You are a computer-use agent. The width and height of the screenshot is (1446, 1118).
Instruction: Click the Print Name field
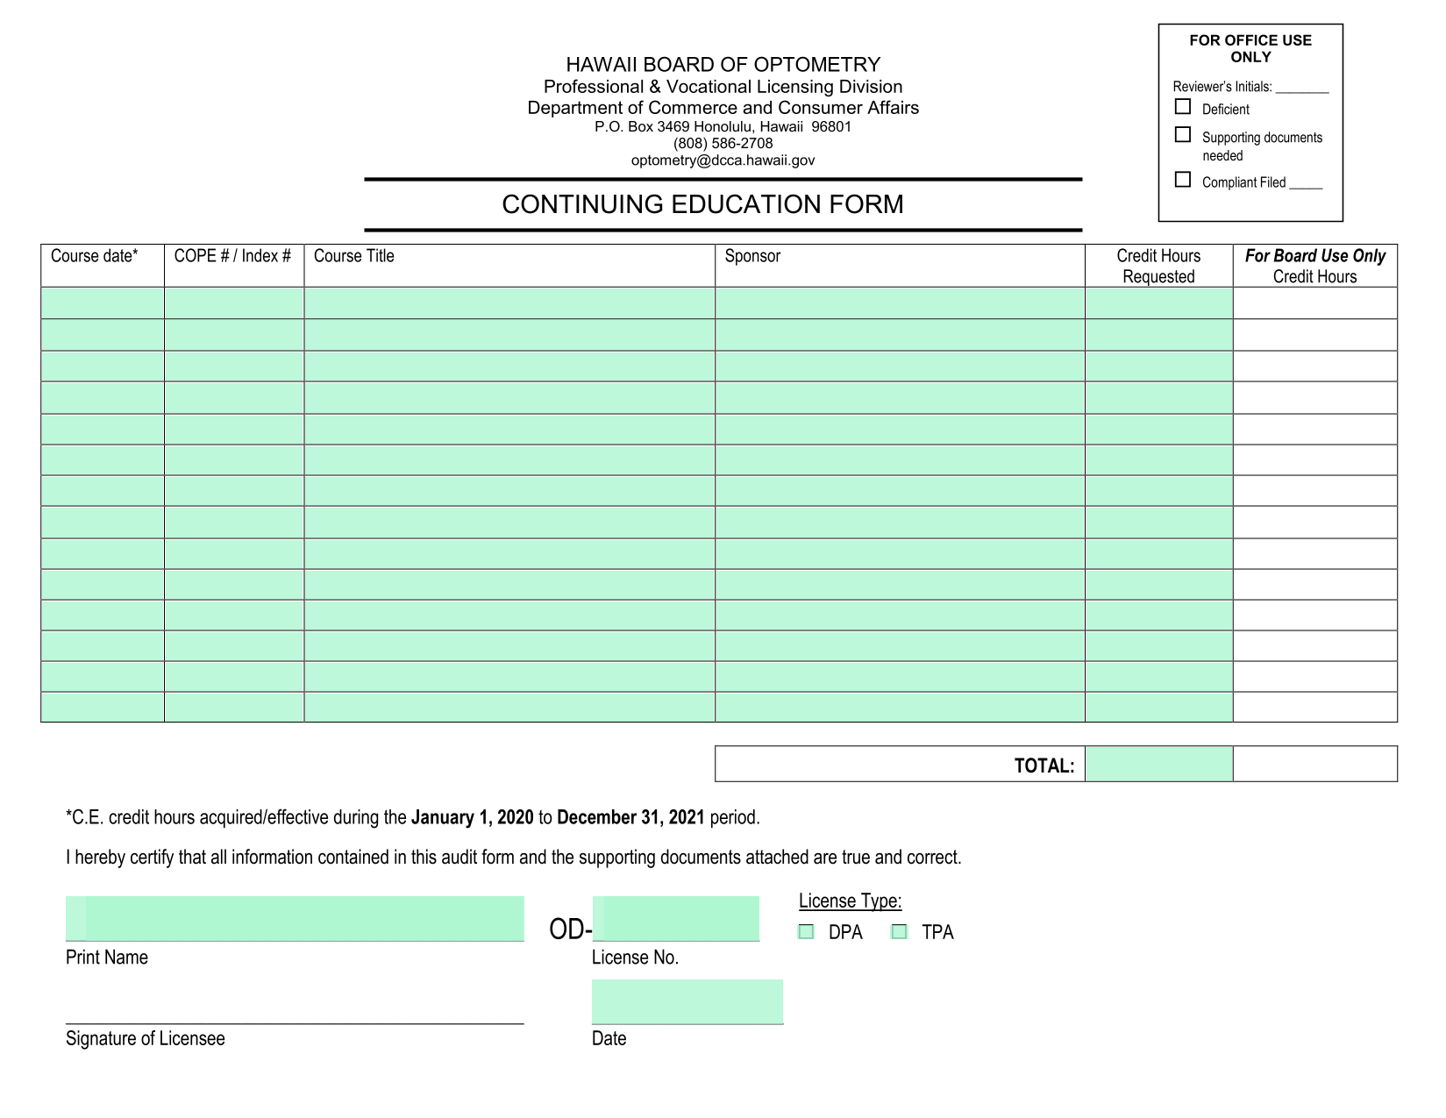point(295,918)
